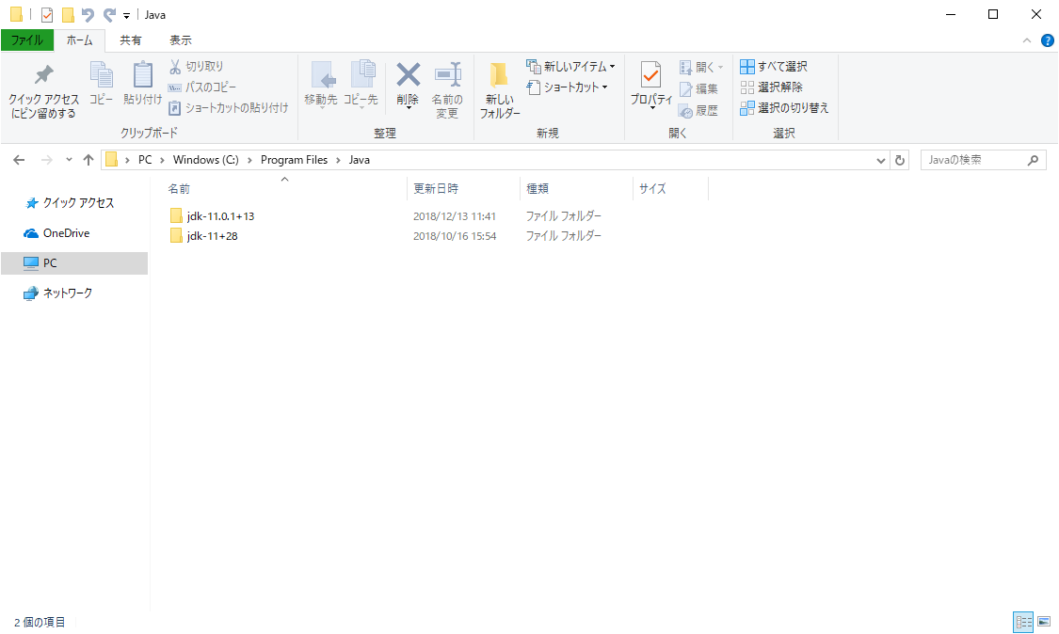Screen dimensions: 1059x634
Task: Open Customize Quick Access Toolbar dropdown
Action: point(126,15)
